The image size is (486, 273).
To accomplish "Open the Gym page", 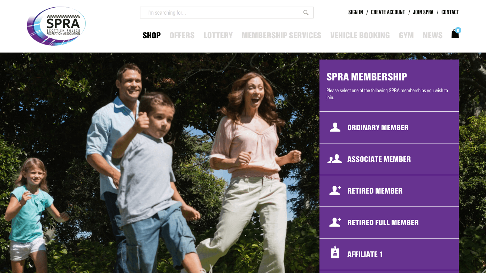I will 406,36.
